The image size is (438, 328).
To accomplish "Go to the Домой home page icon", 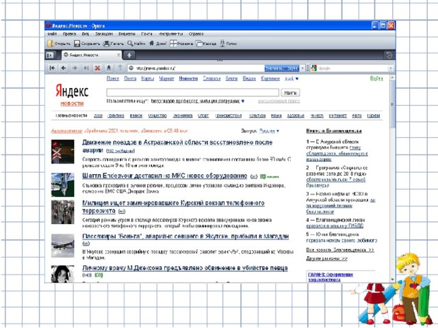I will tap(152, 43).
